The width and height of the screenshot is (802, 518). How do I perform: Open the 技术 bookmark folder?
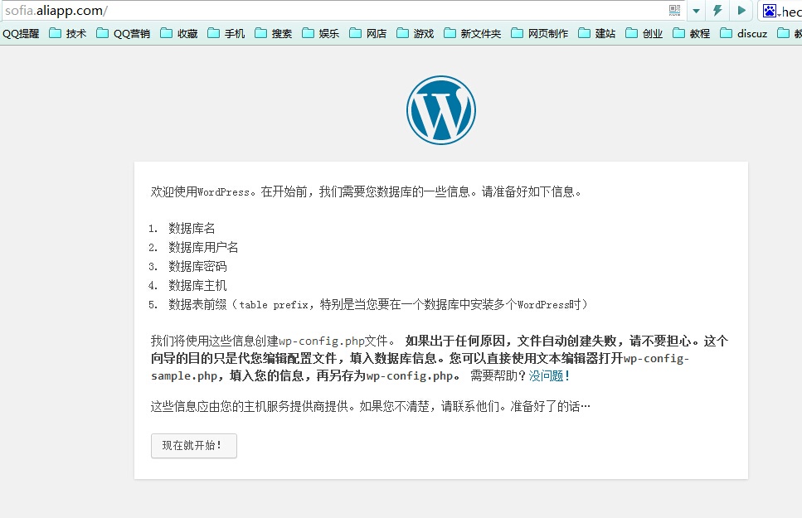pyautogui.click(x=67, y=34)
